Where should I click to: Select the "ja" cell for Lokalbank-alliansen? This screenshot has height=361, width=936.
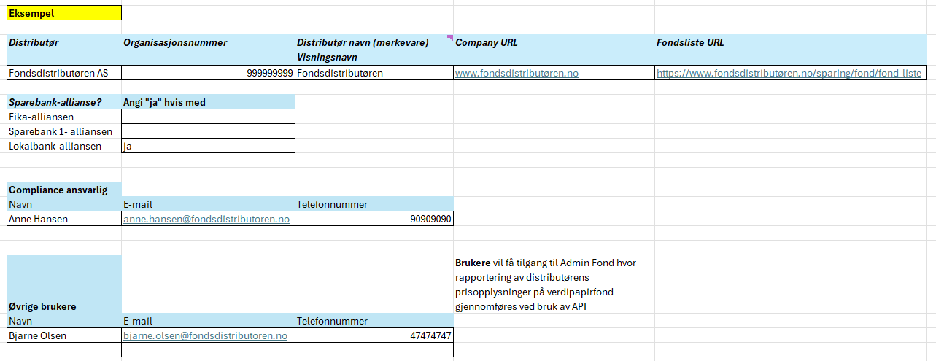209,146
